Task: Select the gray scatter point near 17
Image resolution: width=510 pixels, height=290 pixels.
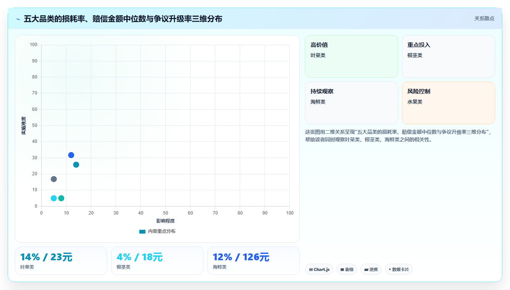Action: tap(54, 179)
